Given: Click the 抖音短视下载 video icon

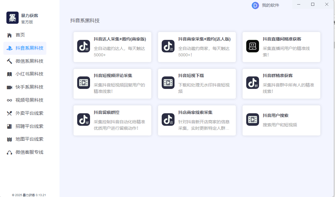Looking at the screenshot, I should coord(168,83).
